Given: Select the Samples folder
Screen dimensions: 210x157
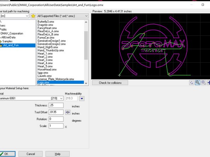Looking at the screenshot, I should pos(7,41).
